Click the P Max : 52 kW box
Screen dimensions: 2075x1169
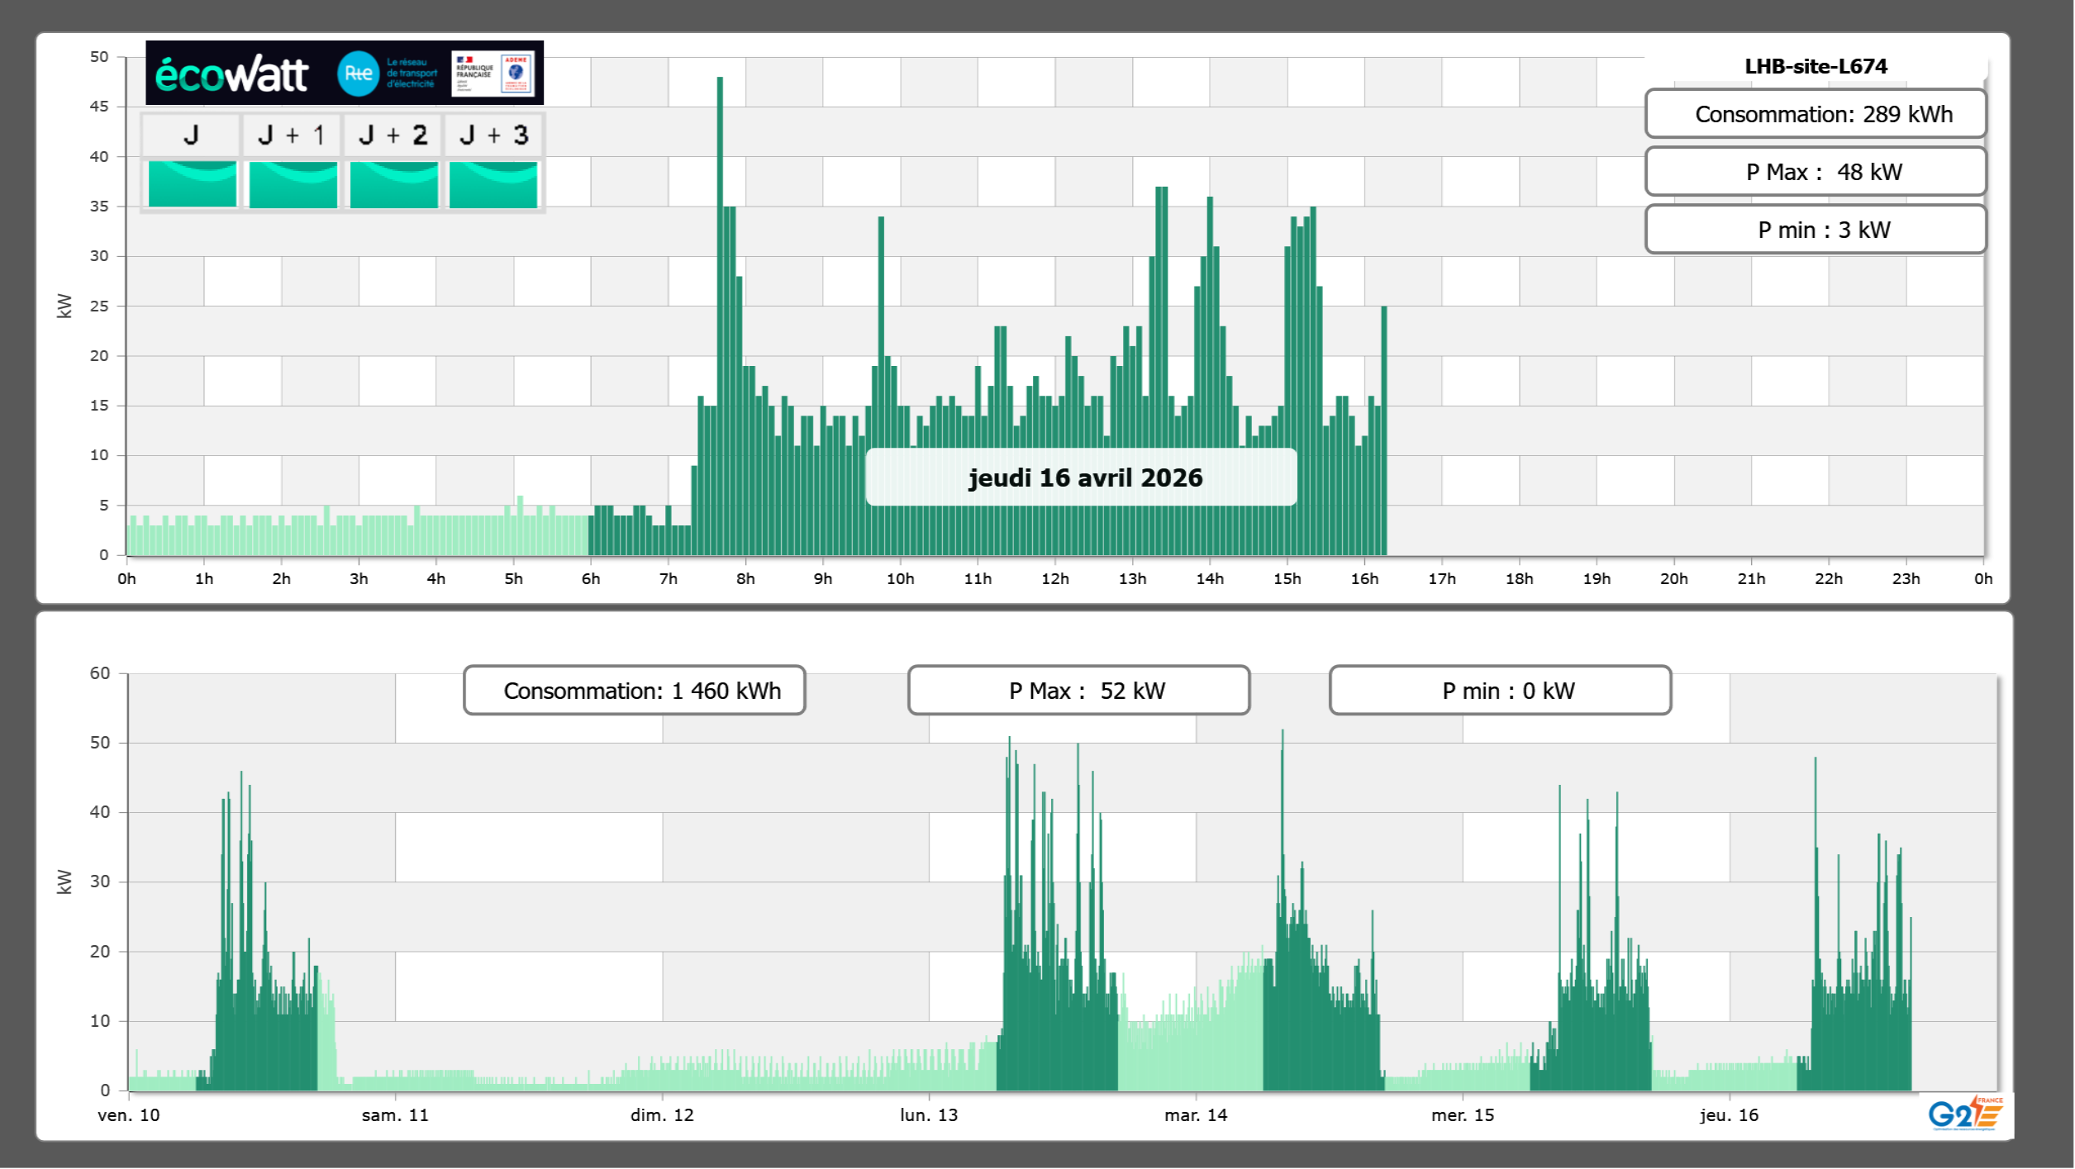click(x=1078, y=691)
